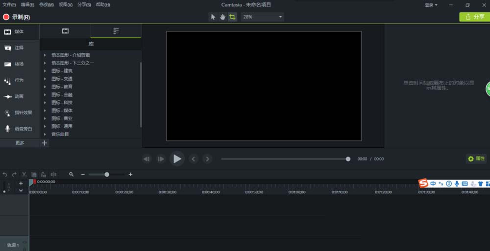490x251 pixels.
Task: Click the Split clip icon in timeline toolbar
Action: coord(53,174)
